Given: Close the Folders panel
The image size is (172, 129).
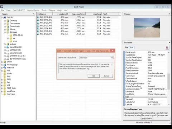Looking at the screenshot, I should tap(34, 14).
